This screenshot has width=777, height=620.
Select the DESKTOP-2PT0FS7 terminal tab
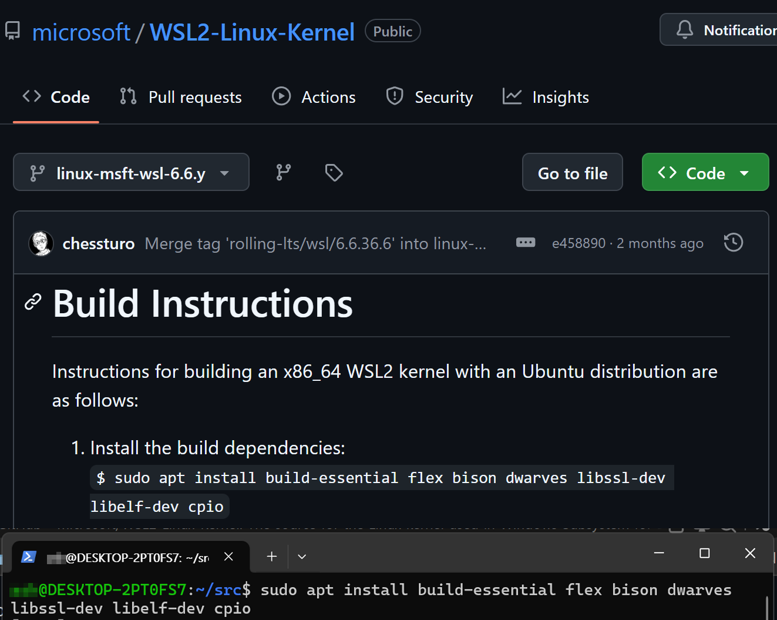[x=131, y=557]
